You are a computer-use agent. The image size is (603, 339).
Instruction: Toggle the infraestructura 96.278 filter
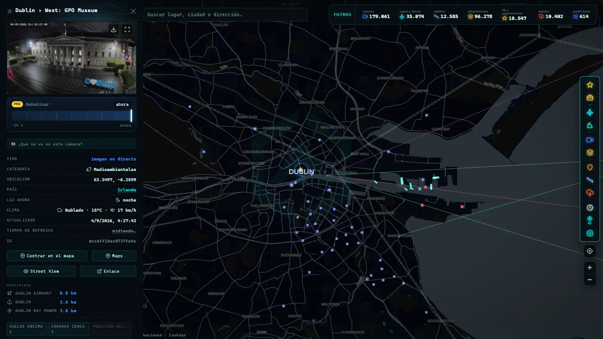tap(480, 15)
